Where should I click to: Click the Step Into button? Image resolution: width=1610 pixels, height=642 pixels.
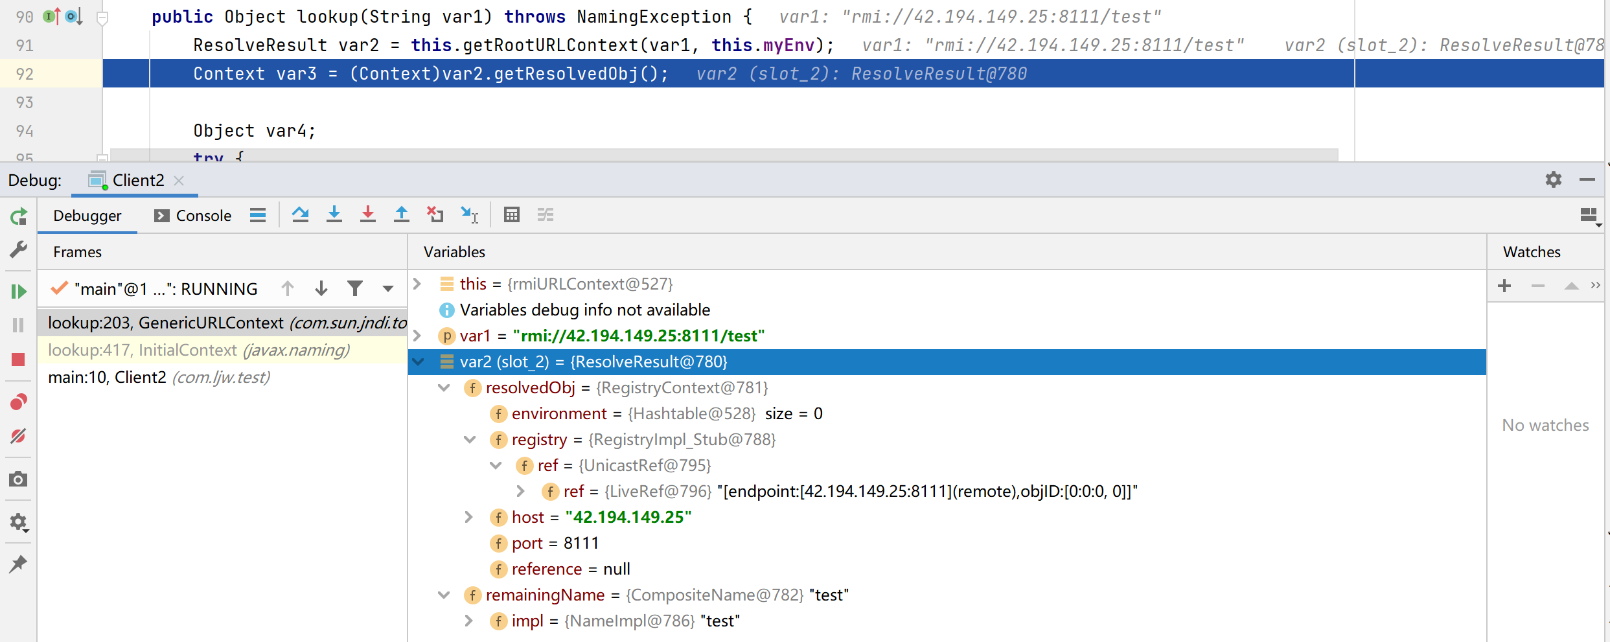(334, 214)
